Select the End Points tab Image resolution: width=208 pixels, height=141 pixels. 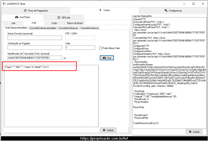point(23,17)
